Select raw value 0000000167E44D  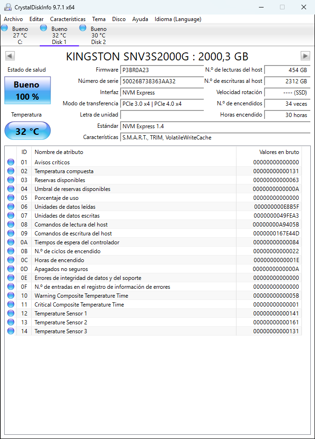coord(276,233)
